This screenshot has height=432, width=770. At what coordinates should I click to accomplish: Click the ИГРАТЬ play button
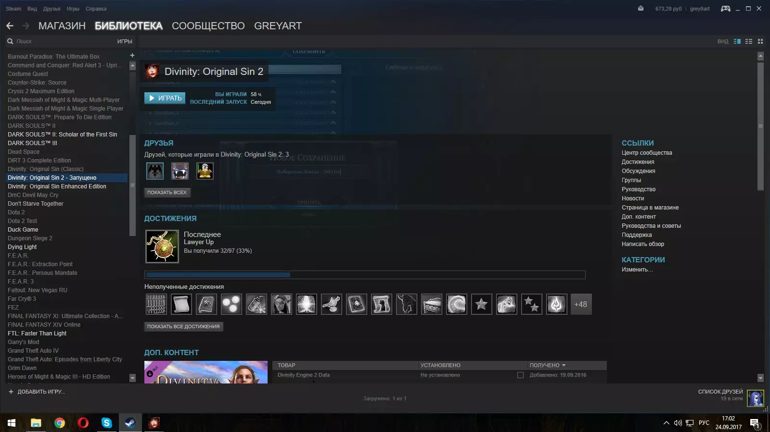[165, 98]
